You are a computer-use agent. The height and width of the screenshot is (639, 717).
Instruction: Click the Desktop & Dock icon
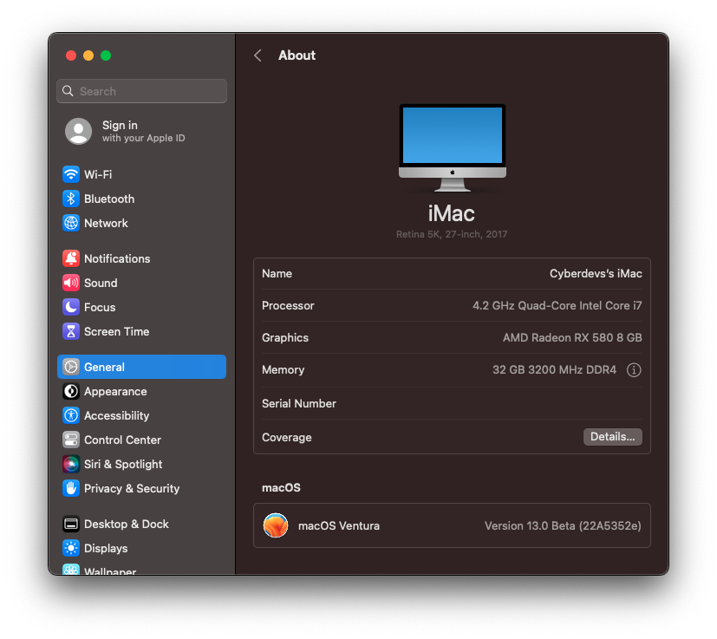coord(71,524)
